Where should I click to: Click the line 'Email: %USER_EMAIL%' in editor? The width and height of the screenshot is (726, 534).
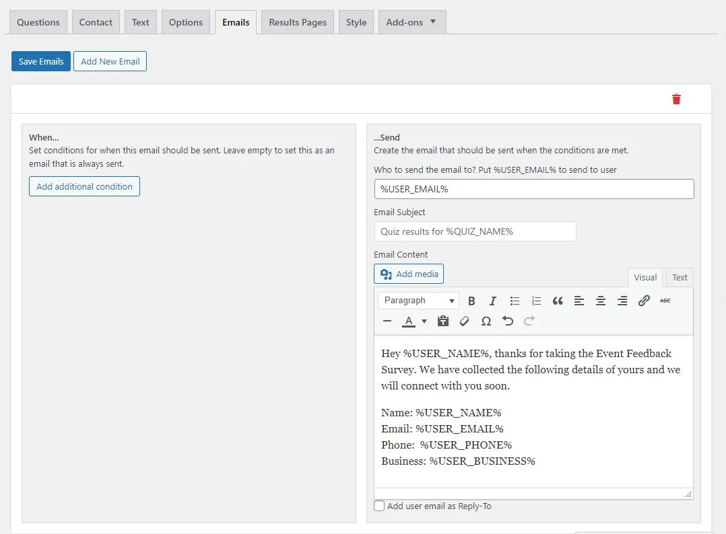click(442, 428)
